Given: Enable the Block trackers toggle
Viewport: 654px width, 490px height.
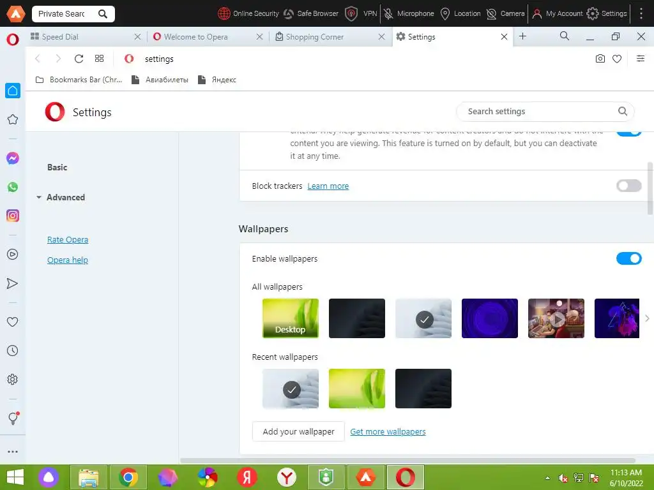Looking at the screenshot, I should (x=628, y=186).
